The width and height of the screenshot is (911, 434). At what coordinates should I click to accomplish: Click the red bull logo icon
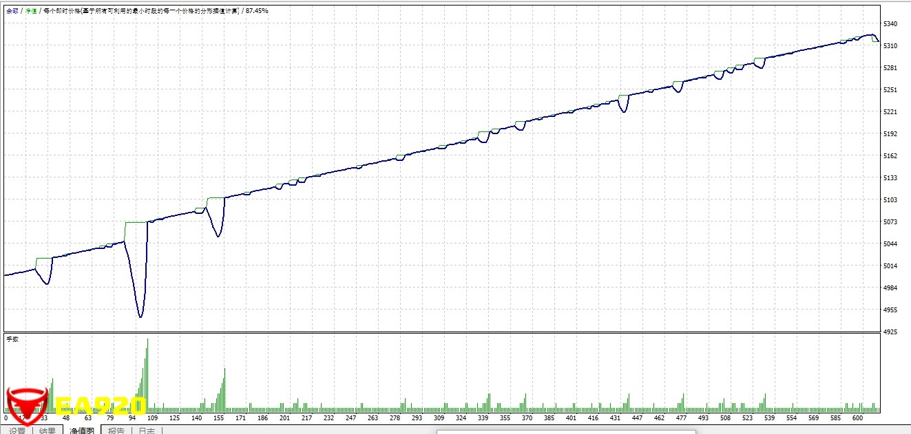coord(26,402)
